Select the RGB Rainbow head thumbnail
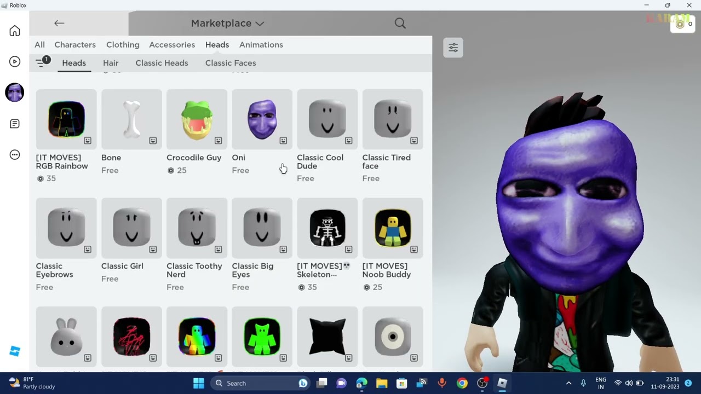The height and width of the screenshot is (394, 701). coord(66,119)
